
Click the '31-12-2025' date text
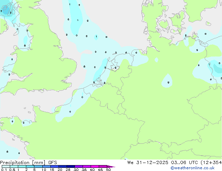[x=152, y=163]
